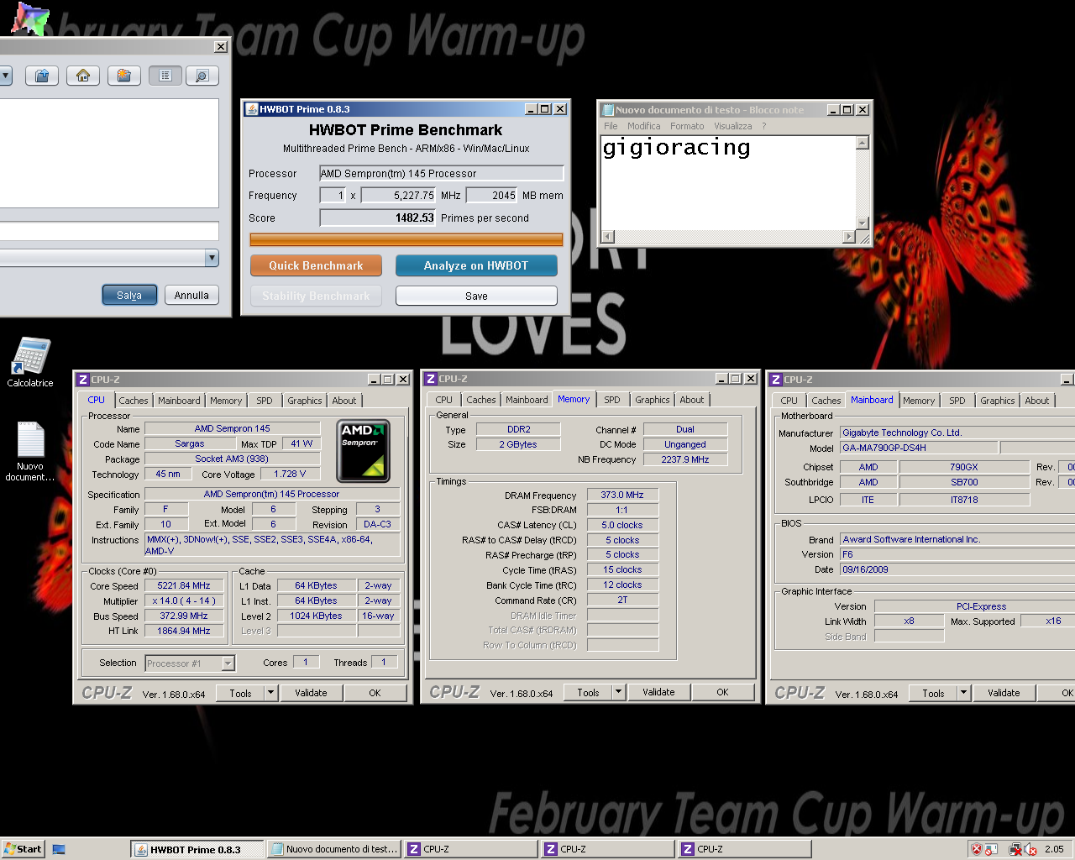Open Notepad Modifica menu
Screen dimensions: 1075x860
point(643,126)
